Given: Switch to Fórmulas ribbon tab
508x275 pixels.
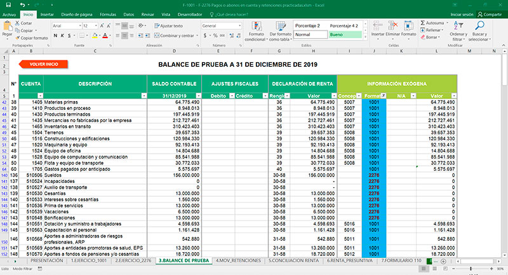Looking at the screenshot, I should tap(108, 15).
